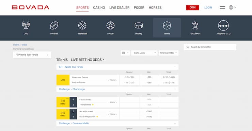
Task: Click player name Felix Corwin
Action: pyautogui.click(x=85, y=100)
